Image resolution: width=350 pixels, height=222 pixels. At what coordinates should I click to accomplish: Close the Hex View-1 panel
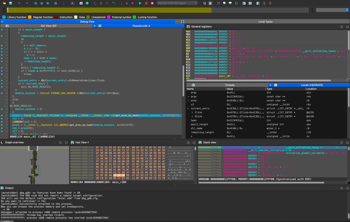pos(195,143)
